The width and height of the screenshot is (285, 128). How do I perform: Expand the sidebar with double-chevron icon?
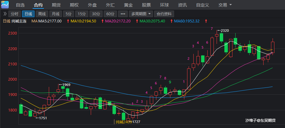5,14
